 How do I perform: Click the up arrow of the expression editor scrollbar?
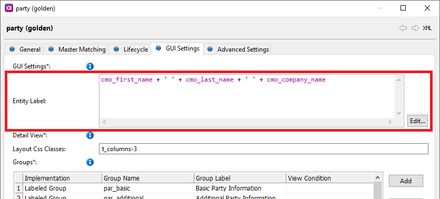(398, 80)
